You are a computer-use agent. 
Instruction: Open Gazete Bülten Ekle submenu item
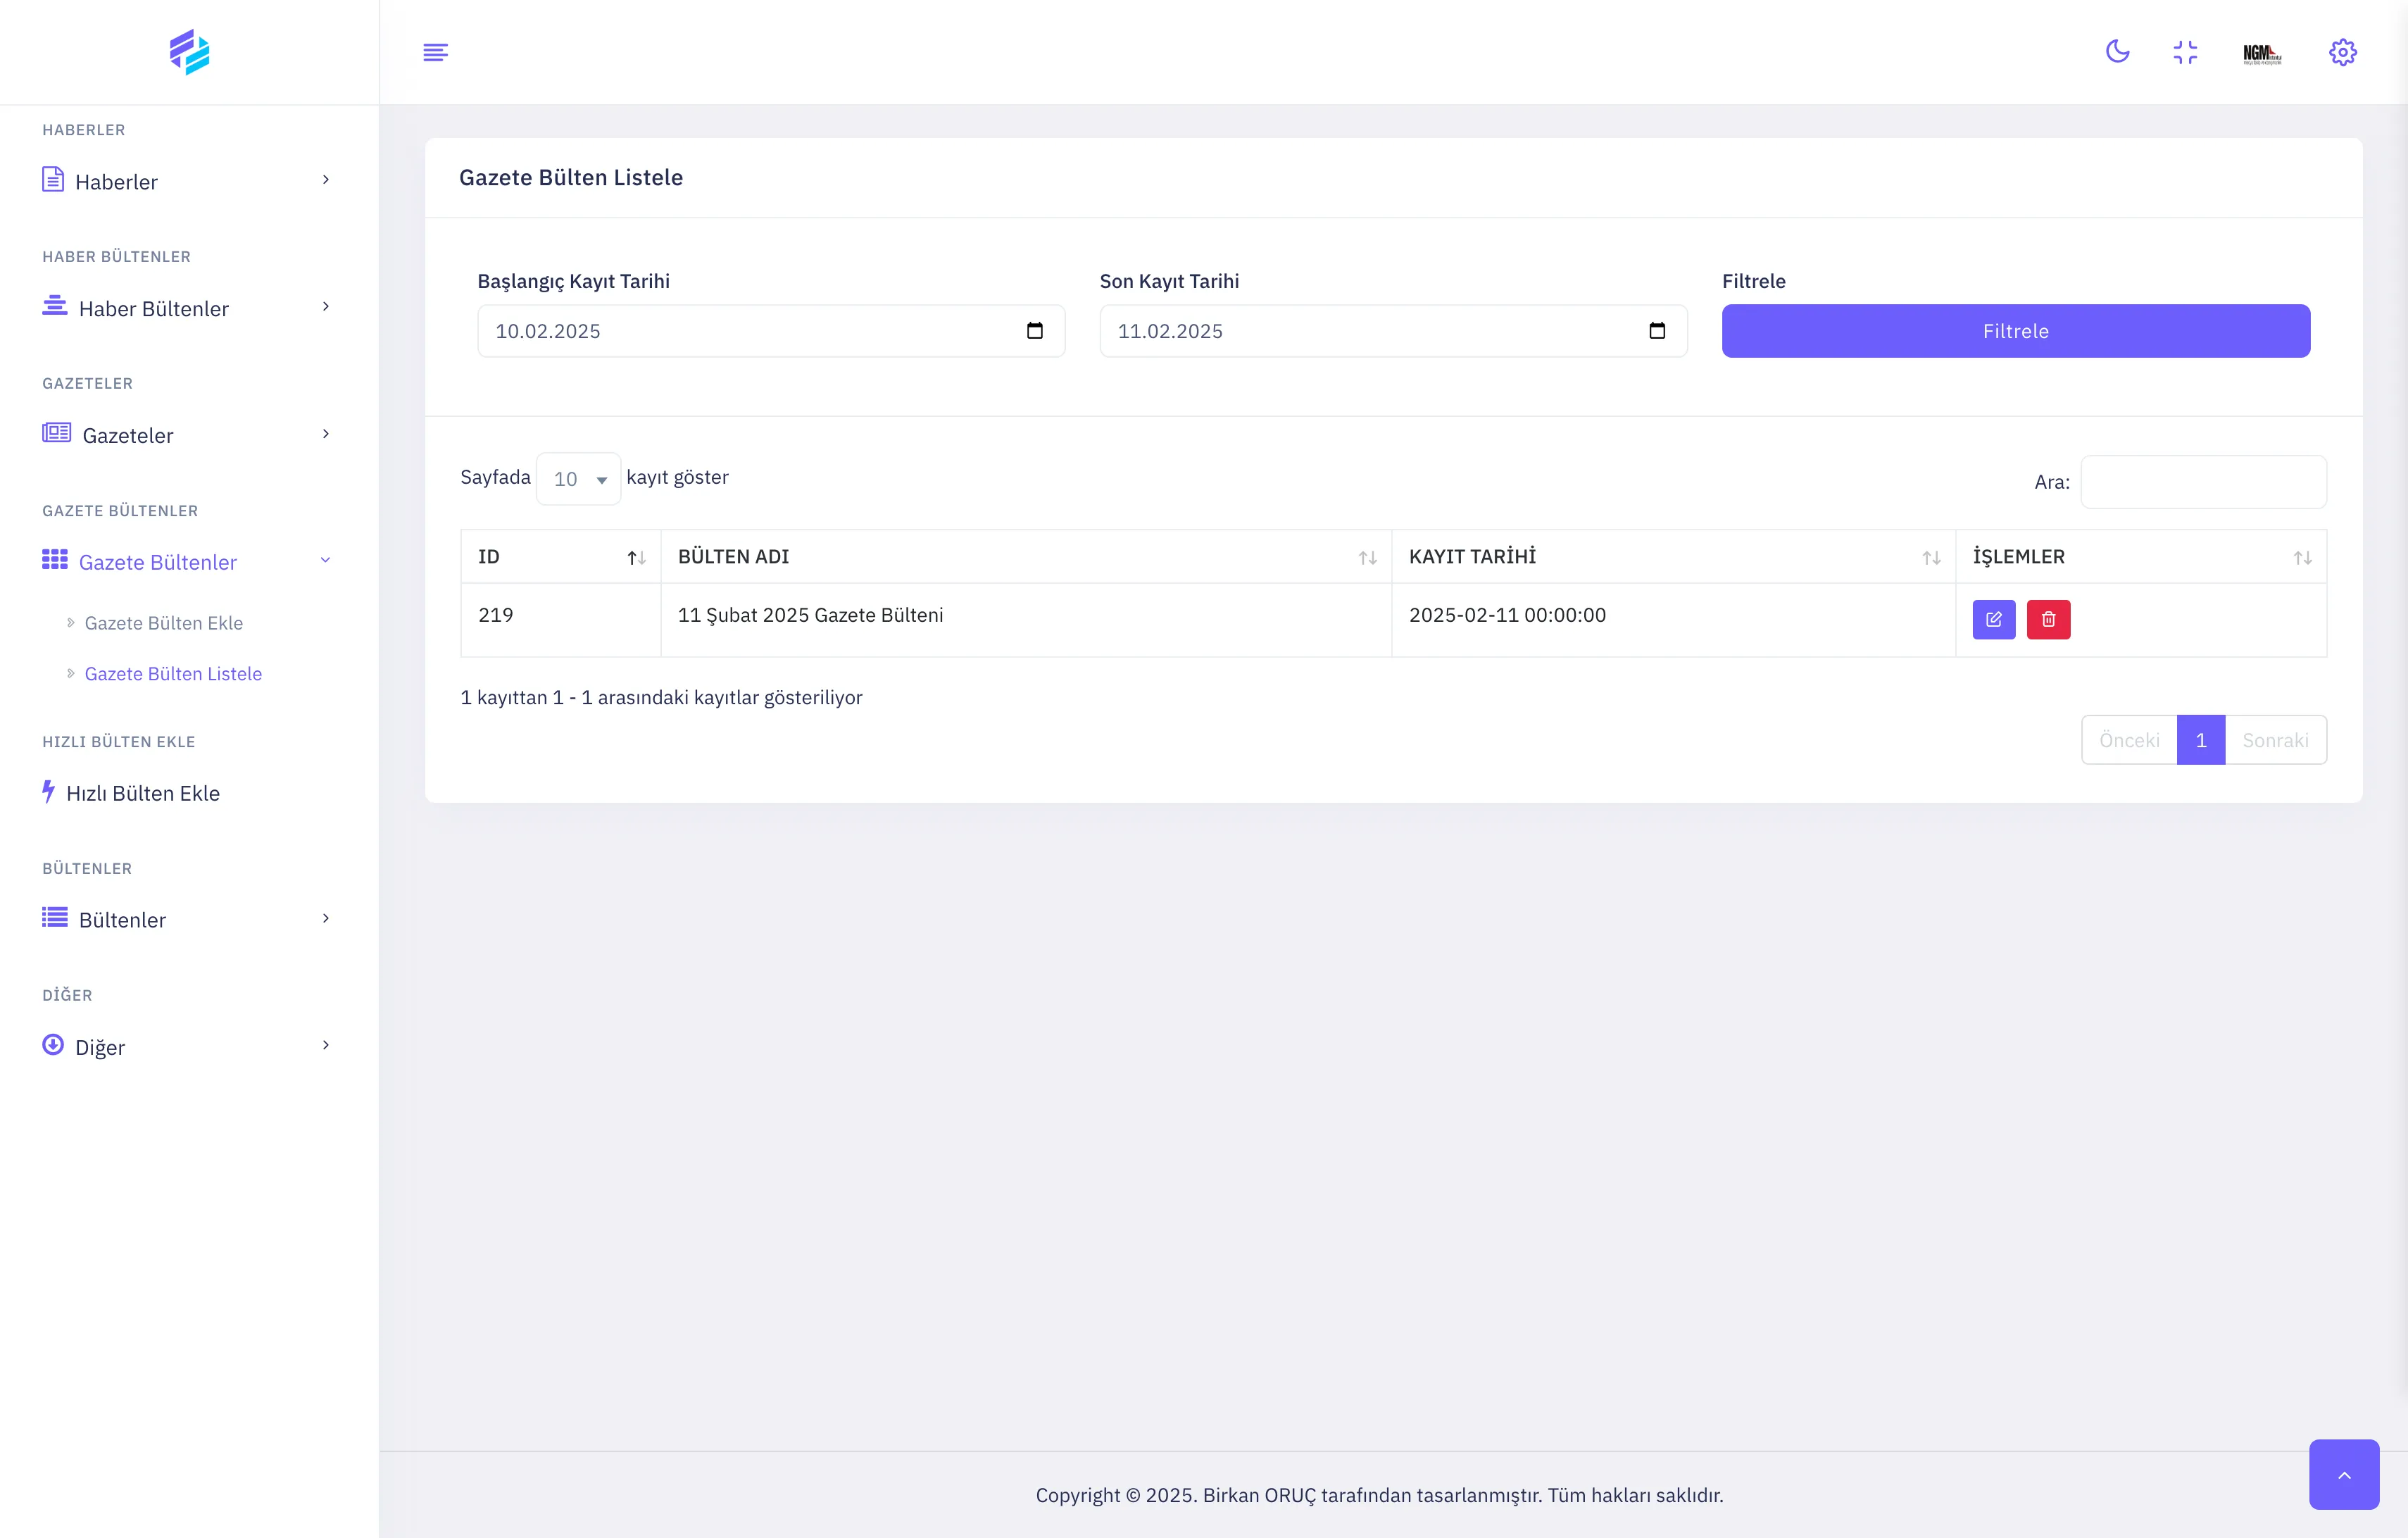163,623
